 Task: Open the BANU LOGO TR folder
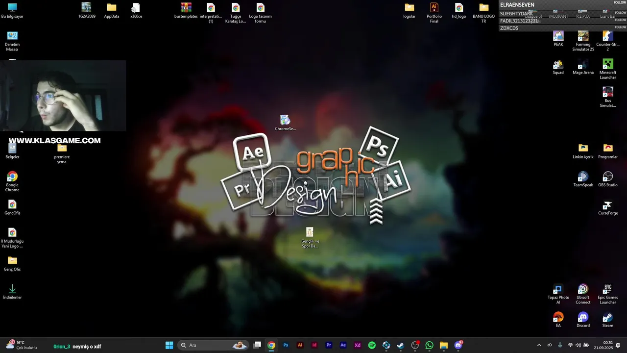pos(483,13)
